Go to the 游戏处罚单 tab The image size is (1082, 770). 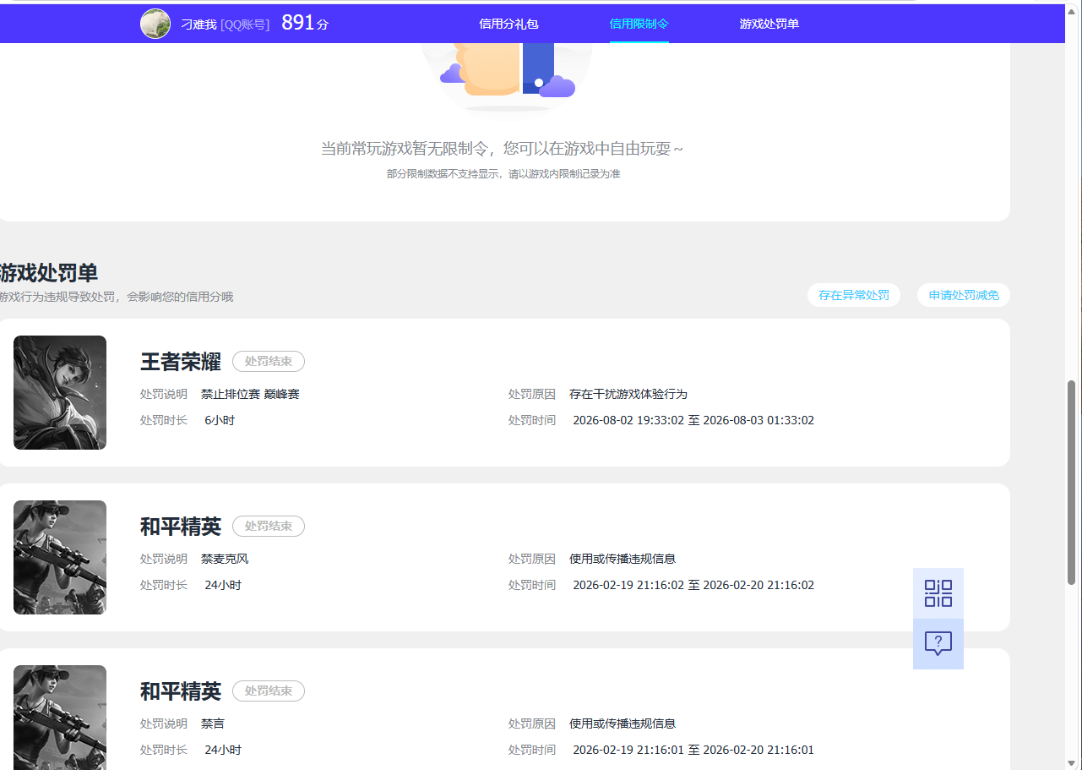coord(769,24)
